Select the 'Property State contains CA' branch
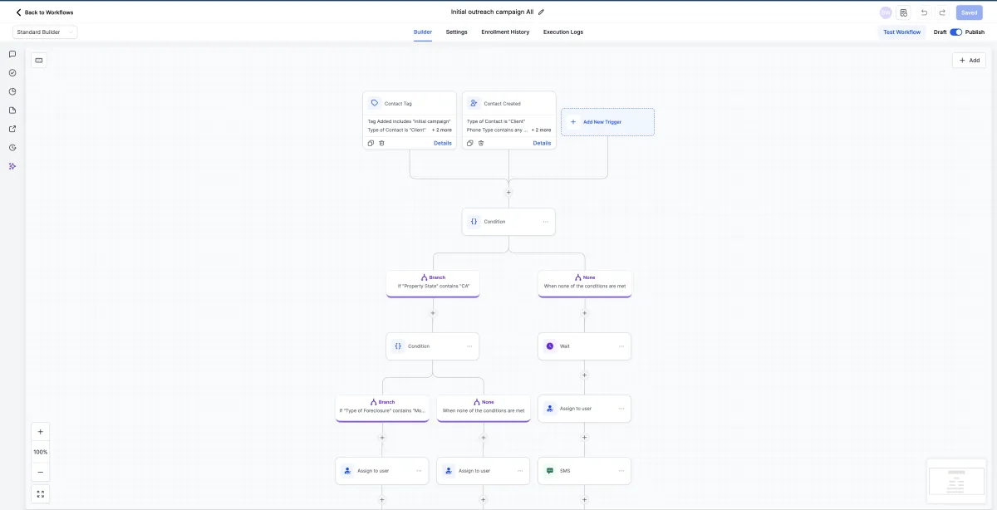This screenshot has height=510, width=997. pos(433,282)
